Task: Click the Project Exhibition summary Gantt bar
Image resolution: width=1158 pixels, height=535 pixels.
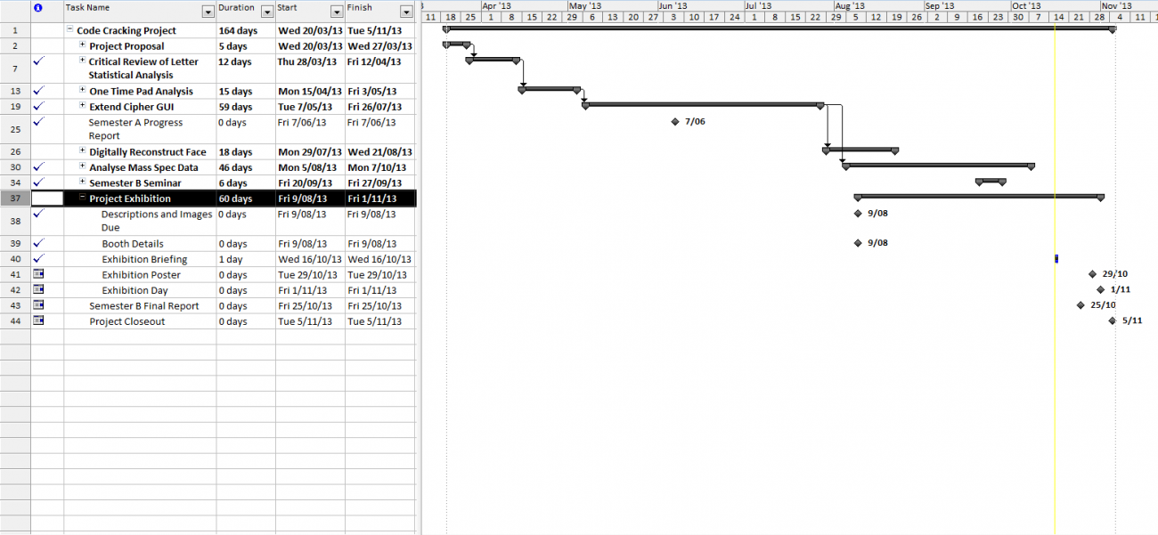Action: pos(979,197)
